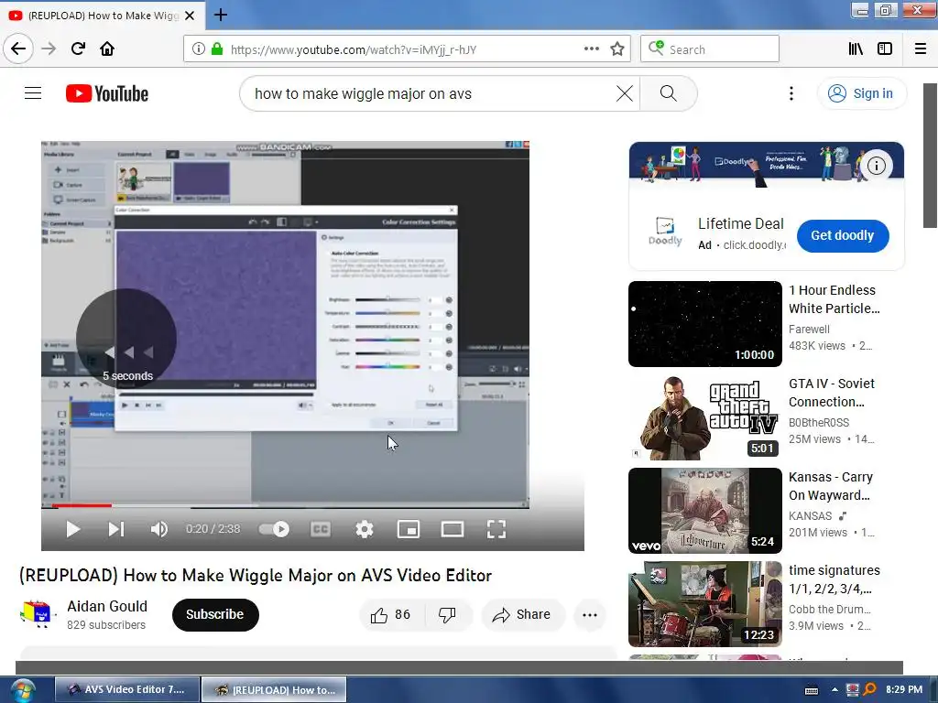Bookmark this page with the star icon
This screenshot has width=938, height=703.
pos(617,49)
